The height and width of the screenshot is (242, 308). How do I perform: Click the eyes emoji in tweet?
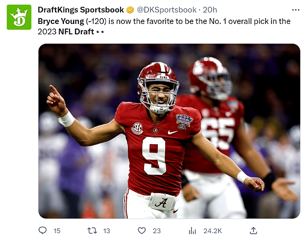point(100,32)
